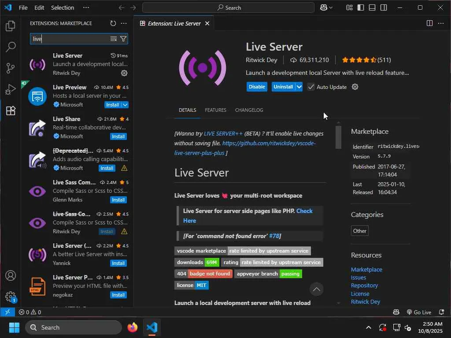
Task: Open Windows Start menu
Action: (14, 327)
